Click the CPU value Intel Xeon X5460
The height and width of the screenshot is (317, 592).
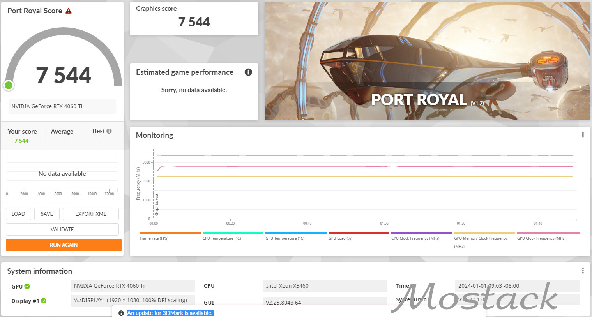tap(325, 286)
